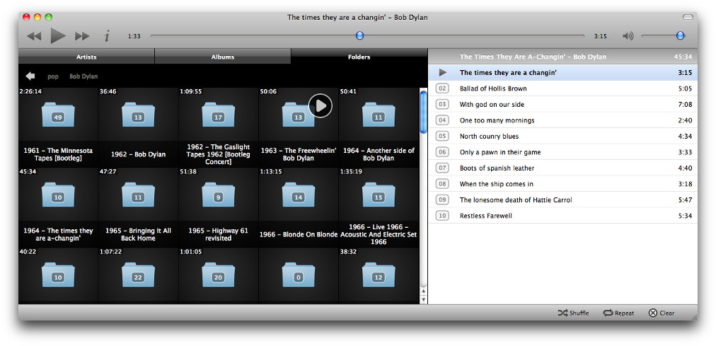Click the rewind previous track button
Image resolution: width=716 pixels, height=346 pixels.
pyautogui.click(x=34, y=36)
